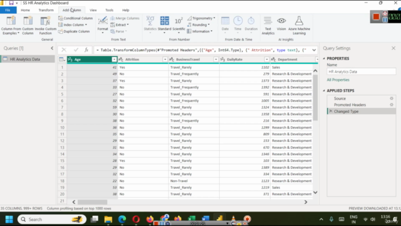The height and width of the screenshot is (226, 401).
Task: Close the Query Settings pane
Action: click(393, 48)
